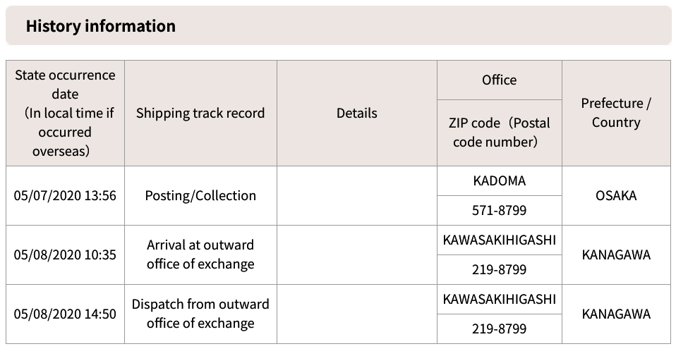Select the State occurrence date column header
676x356 pixels.
tap(65, 113)
